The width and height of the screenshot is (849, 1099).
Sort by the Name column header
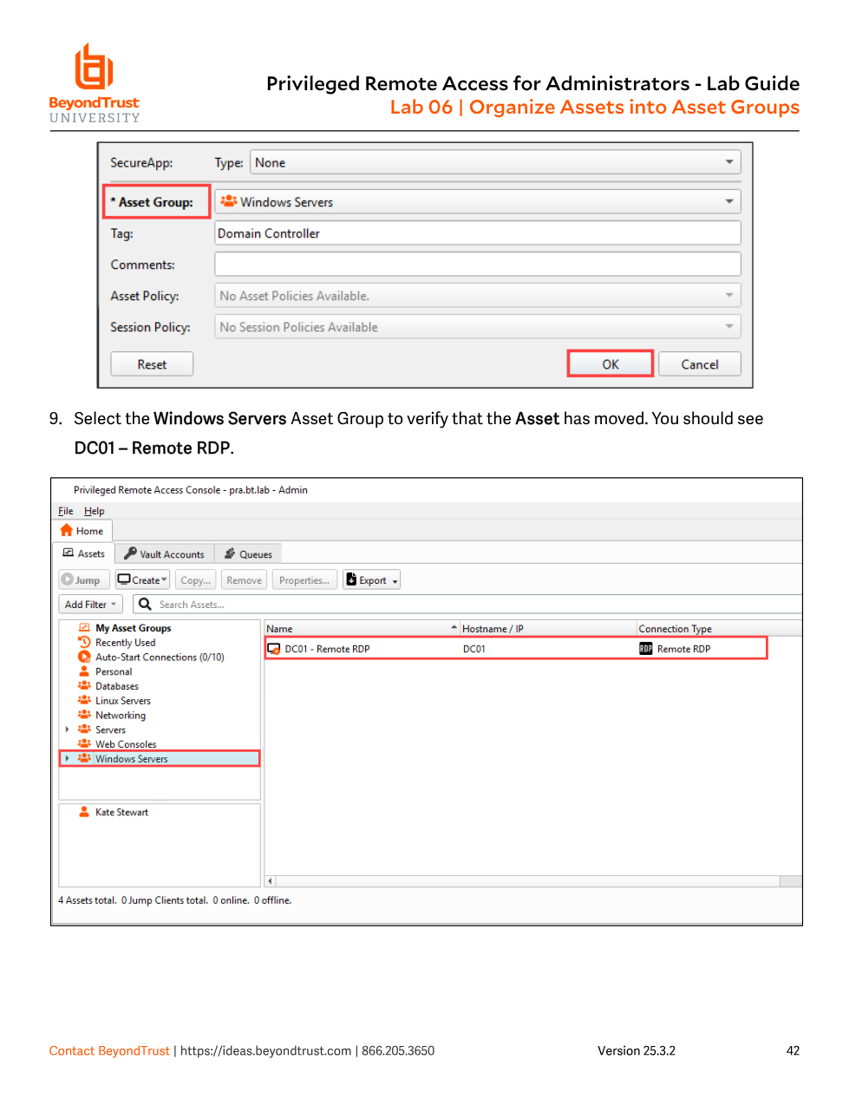tap(362, 629)
